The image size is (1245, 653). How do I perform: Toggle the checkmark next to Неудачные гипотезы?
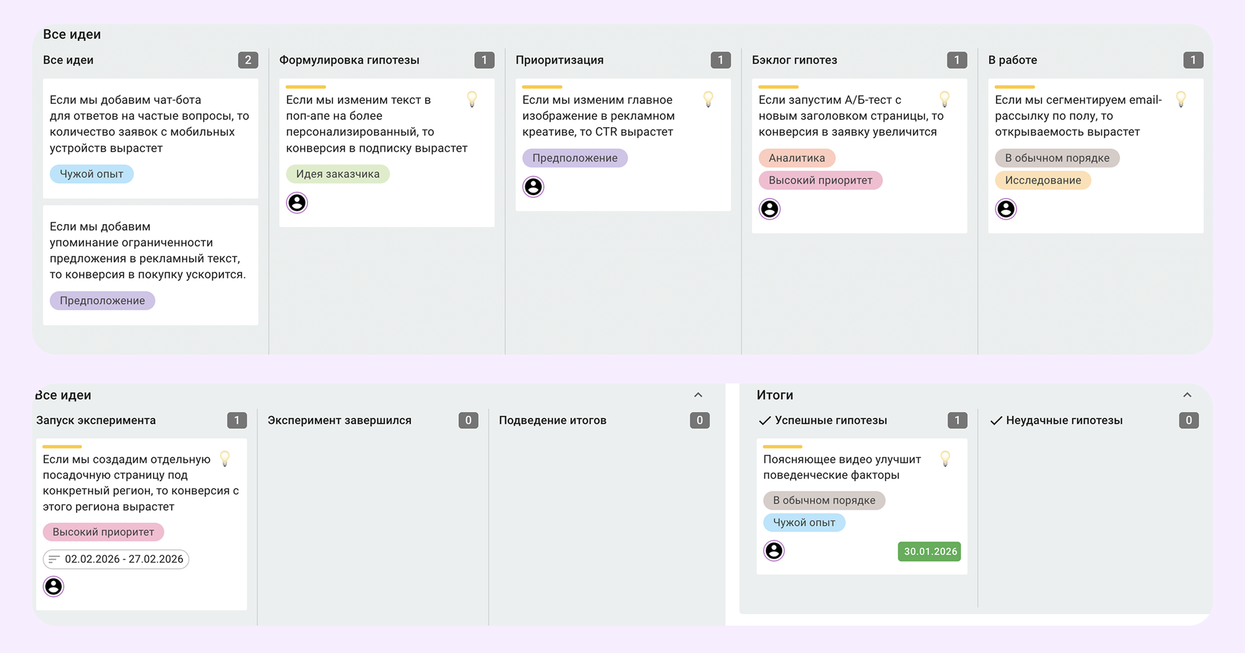tap(996, 420)
